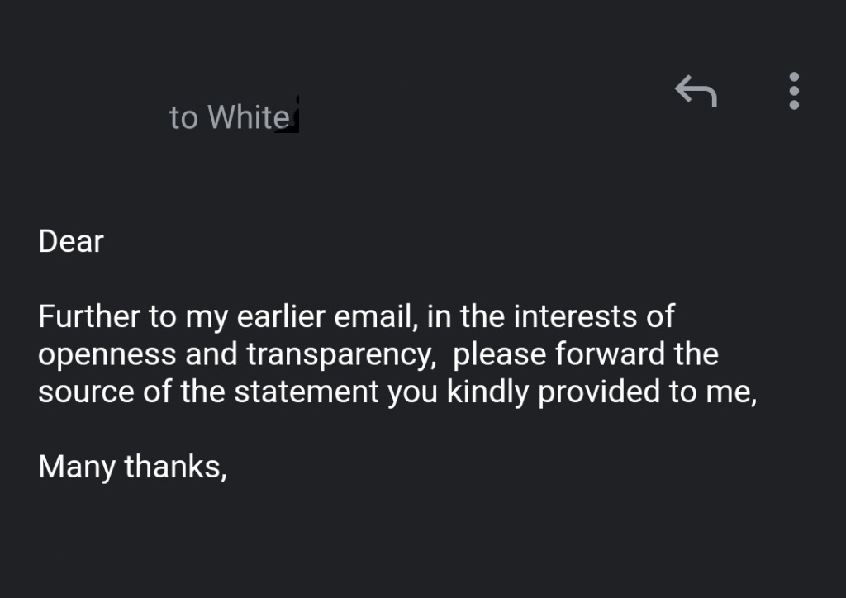Click the "Many thanks," sign-off line
The height and width of the screenshot is (598, 846).
pos(132,467)
